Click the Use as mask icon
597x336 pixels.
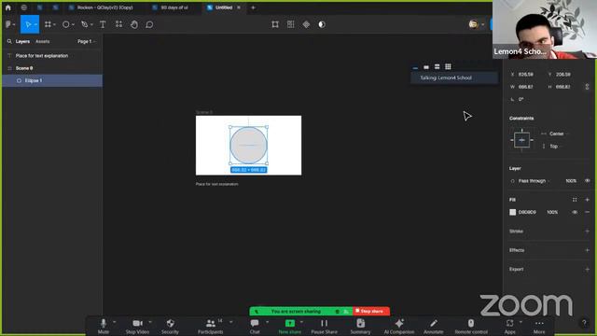[x=322, y=24]
